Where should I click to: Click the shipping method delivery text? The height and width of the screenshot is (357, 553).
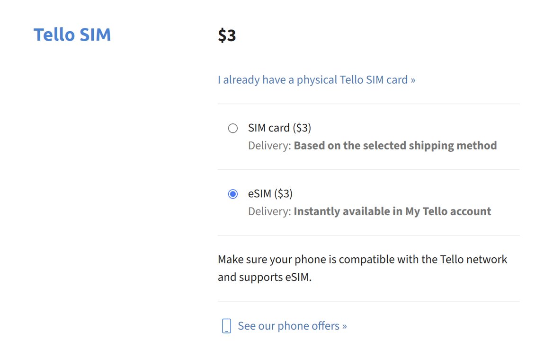[373, 146]
